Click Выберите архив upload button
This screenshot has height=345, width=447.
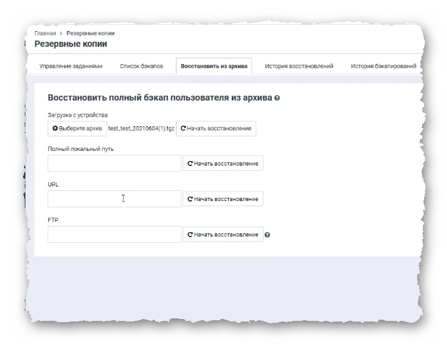77,128
